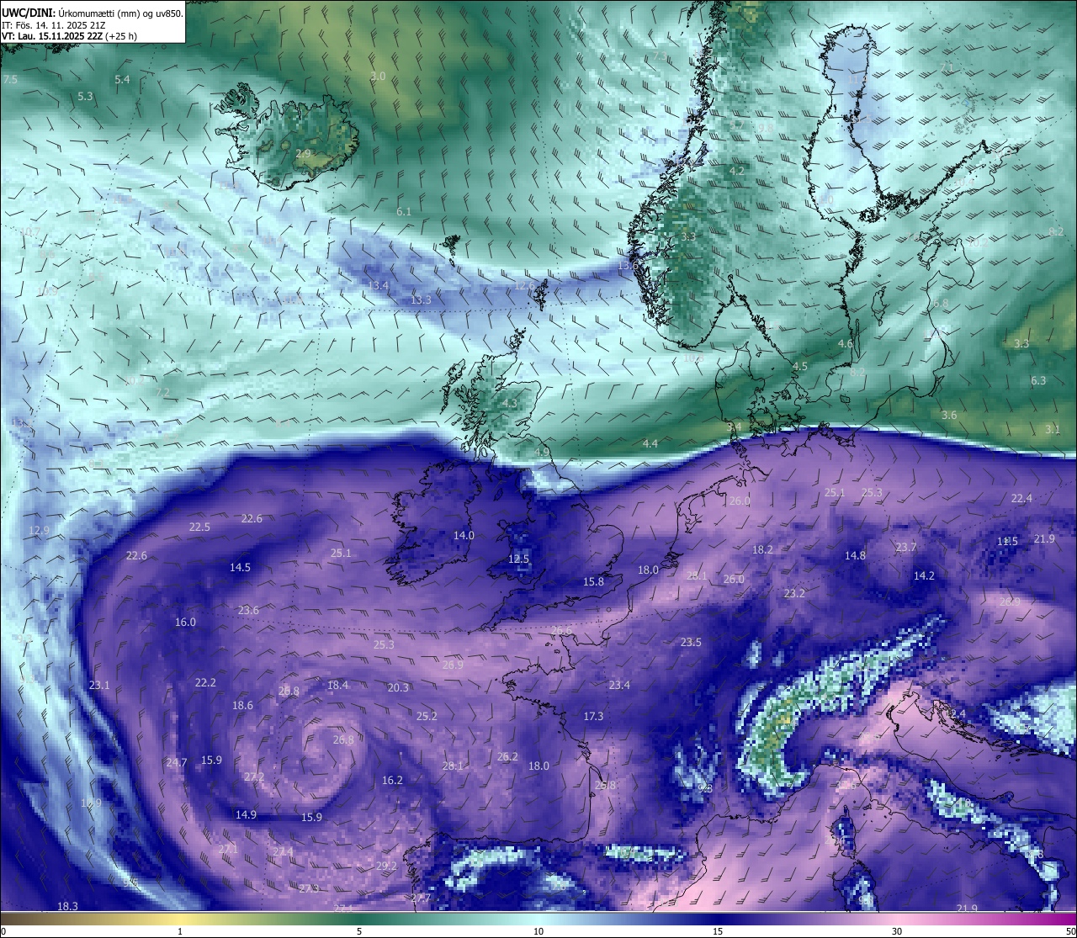Click the value 22.2 on the map
Screen dimensions: 1077x938
pos(205,682)
